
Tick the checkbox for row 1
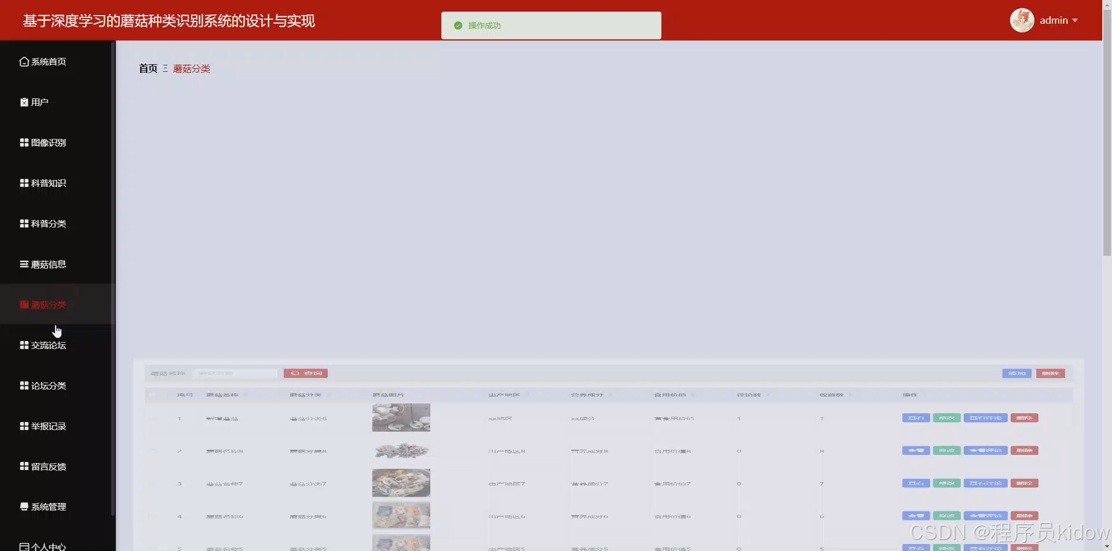(x=152, y=418)
